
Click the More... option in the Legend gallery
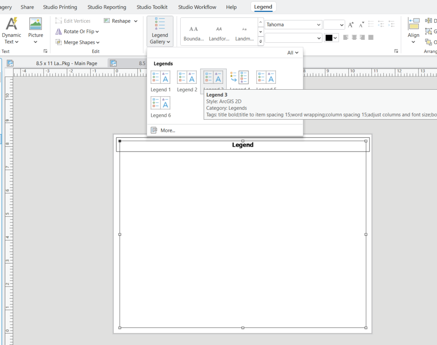(x=167, y=130)
